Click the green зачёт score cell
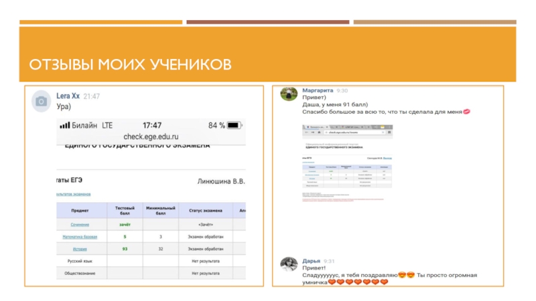Viewport: 536px width, 301px height. pos(125,225)
